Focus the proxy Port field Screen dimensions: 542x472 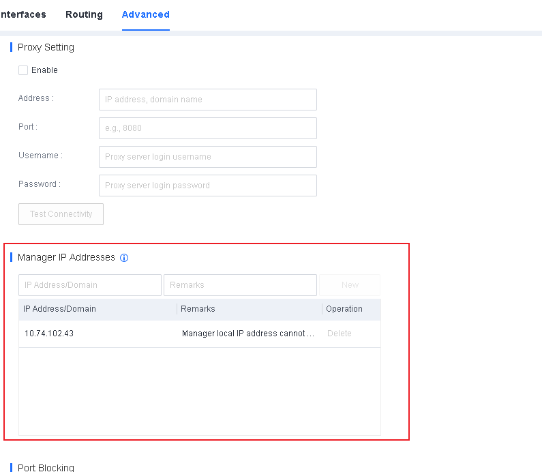[207, 128]
